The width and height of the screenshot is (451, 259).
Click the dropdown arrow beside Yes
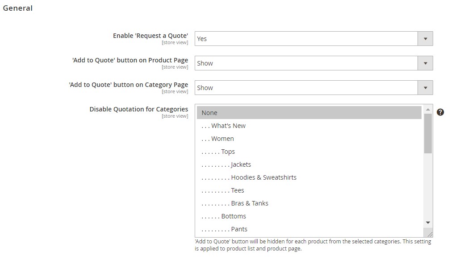[x=425, y=39]
